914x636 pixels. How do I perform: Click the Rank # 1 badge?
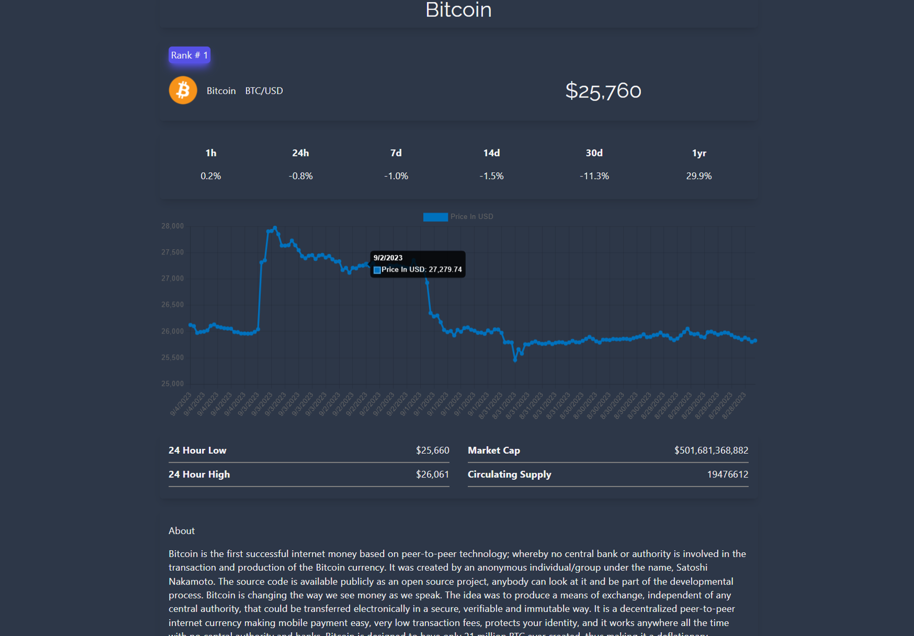point(189,55)
